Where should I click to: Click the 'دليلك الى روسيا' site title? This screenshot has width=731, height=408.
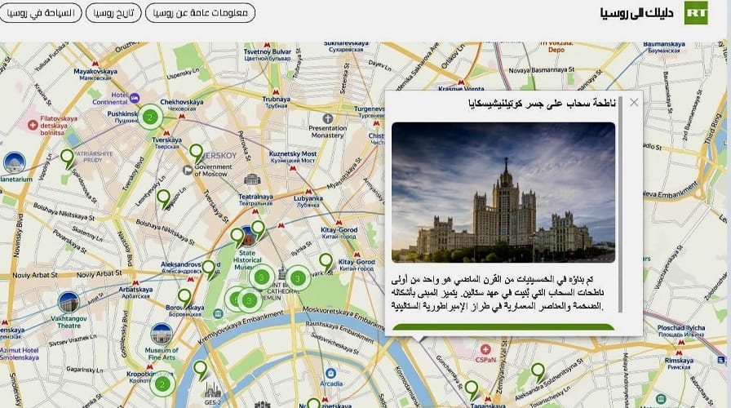(x=636, y=13)
